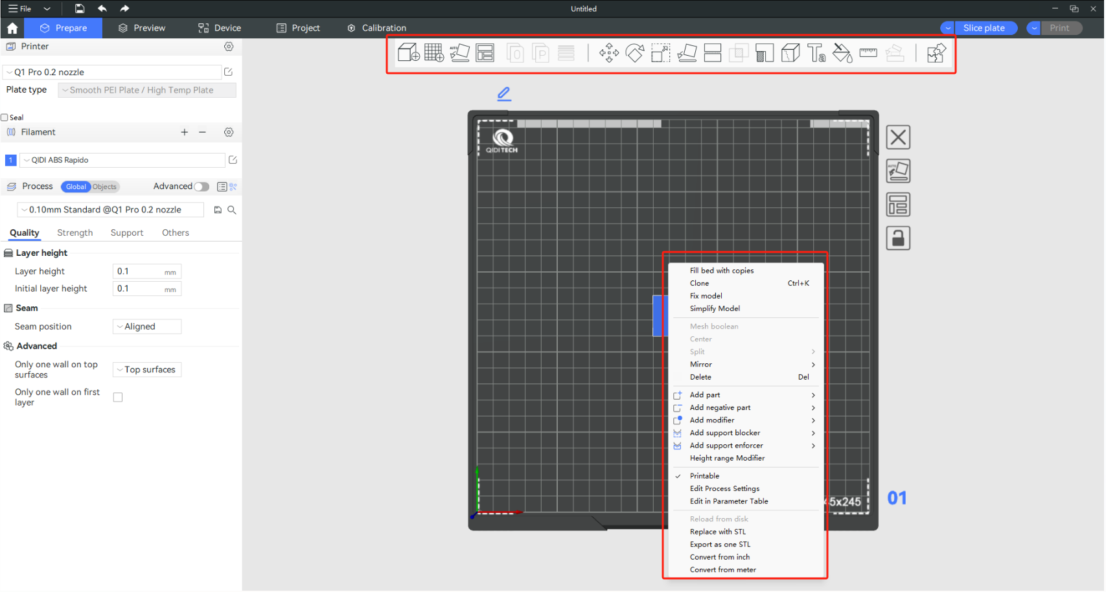Switch to the Preview tab
1106x592 pixels.
click(142, 28)
